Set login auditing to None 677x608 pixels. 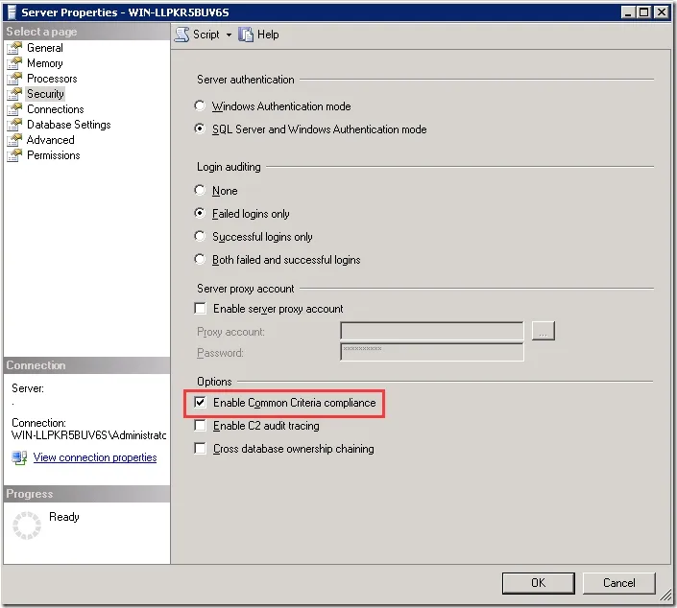point(200,190)
